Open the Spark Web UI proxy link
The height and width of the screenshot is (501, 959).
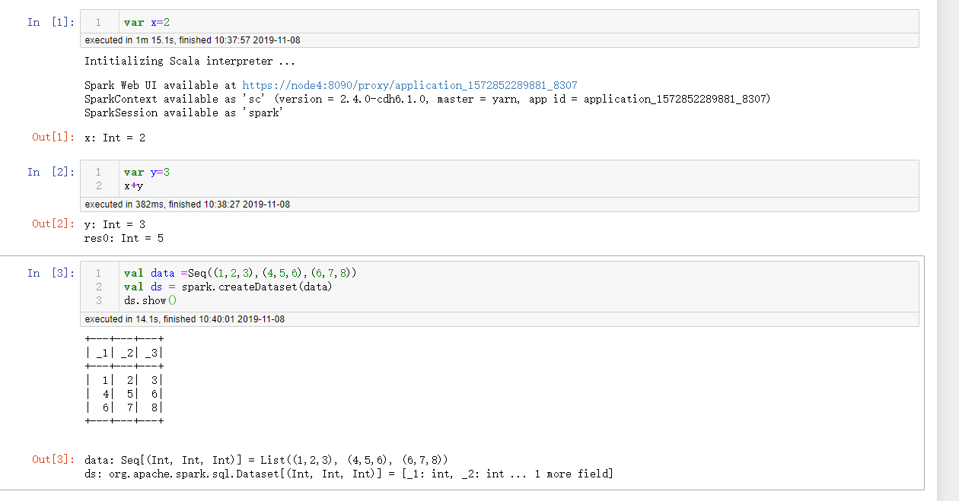[x=409, y=85]
